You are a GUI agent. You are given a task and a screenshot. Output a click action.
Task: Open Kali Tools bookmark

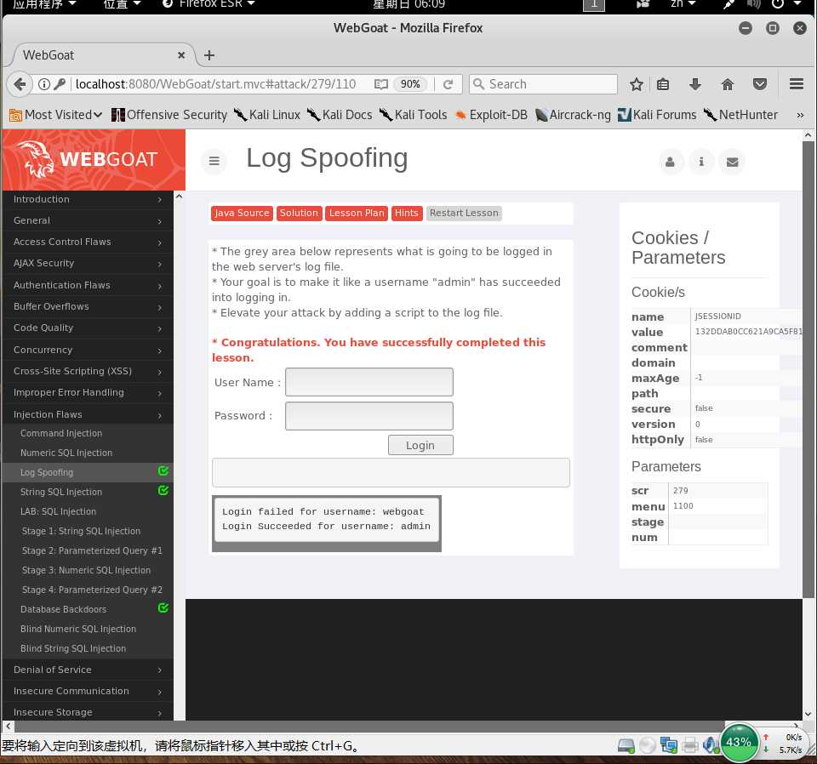[414, 115]
